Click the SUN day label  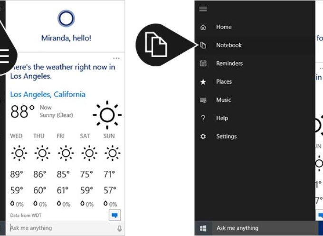point(109,136)
